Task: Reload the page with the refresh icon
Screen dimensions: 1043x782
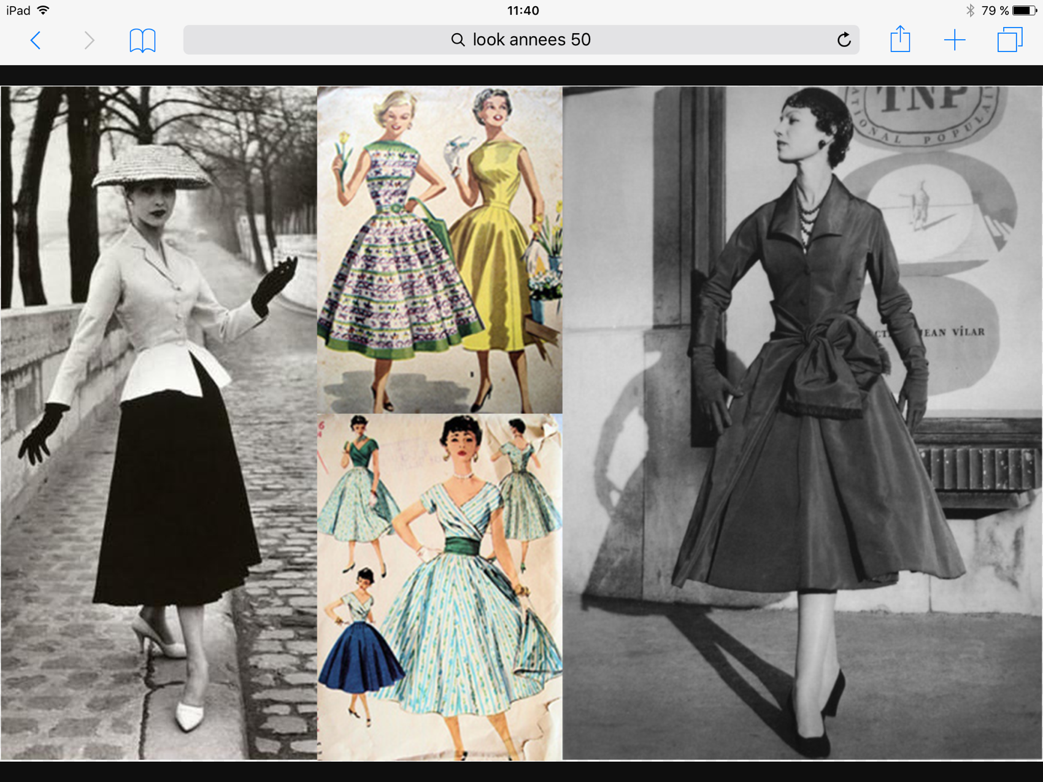Action: (844, 40)
